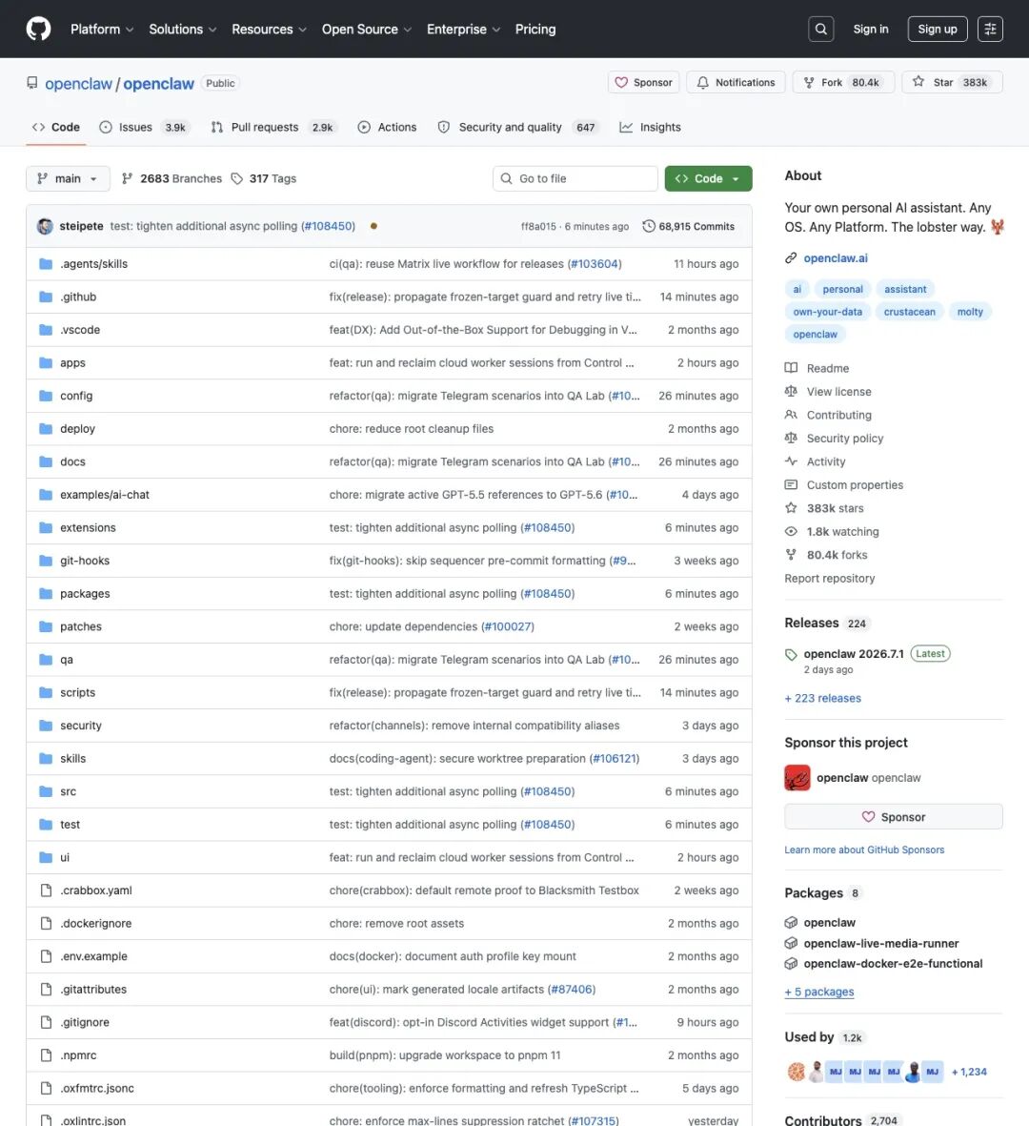This screenshot has width=1029, height=1126.
Task: Click the search magnifier icon in header
Action: coord(821,29)
